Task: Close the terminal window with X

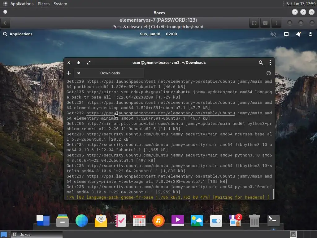Action: point(69,63)
